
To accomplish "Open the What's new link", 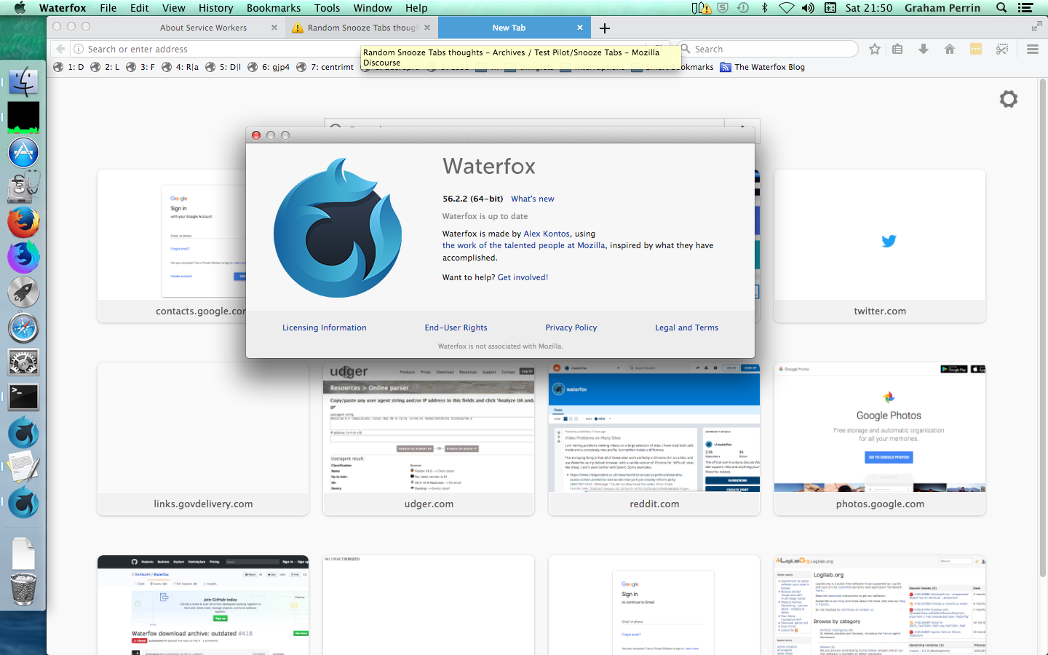I will (532, 198).
